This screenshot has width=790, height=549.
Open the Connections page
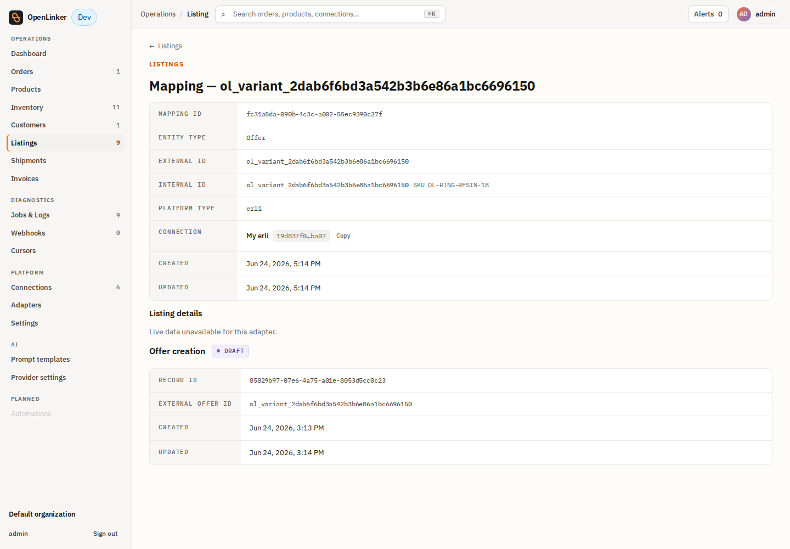coord(65,288)
